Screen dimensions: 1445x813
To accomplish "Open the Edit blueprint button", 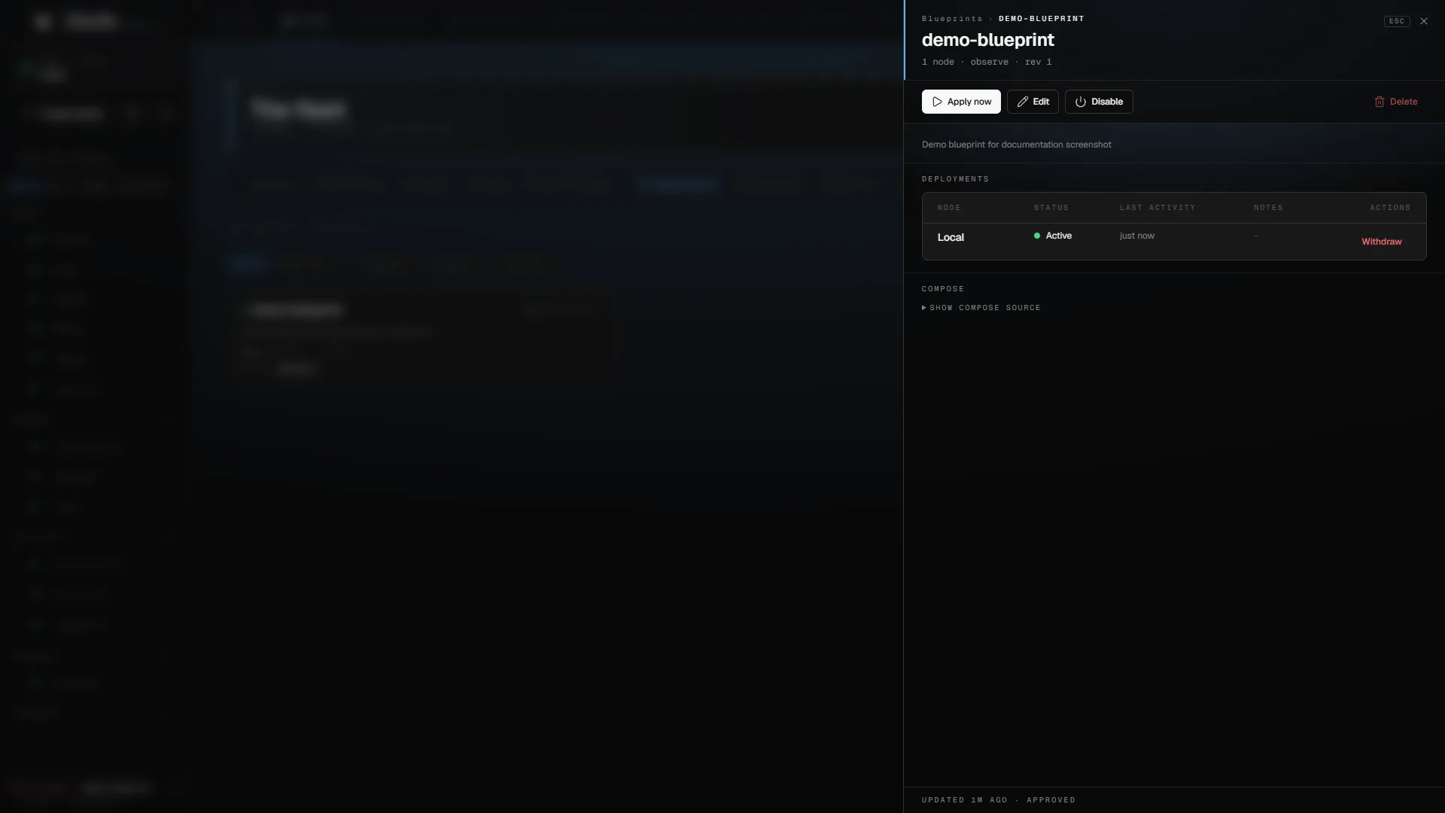I will [x=1033, y=102].
